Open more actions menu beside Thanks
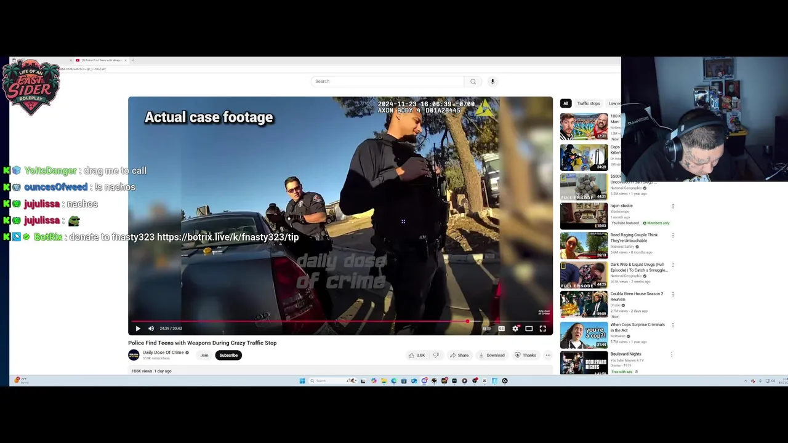This screenshot has height=443, width=788. (548, 355)
